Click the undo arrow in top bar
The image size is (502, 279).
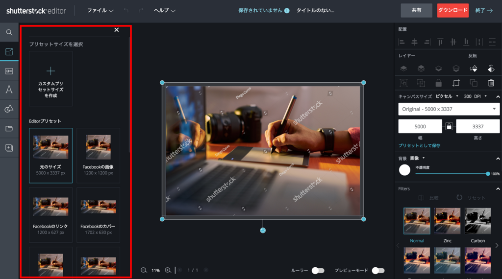point(126,11)
